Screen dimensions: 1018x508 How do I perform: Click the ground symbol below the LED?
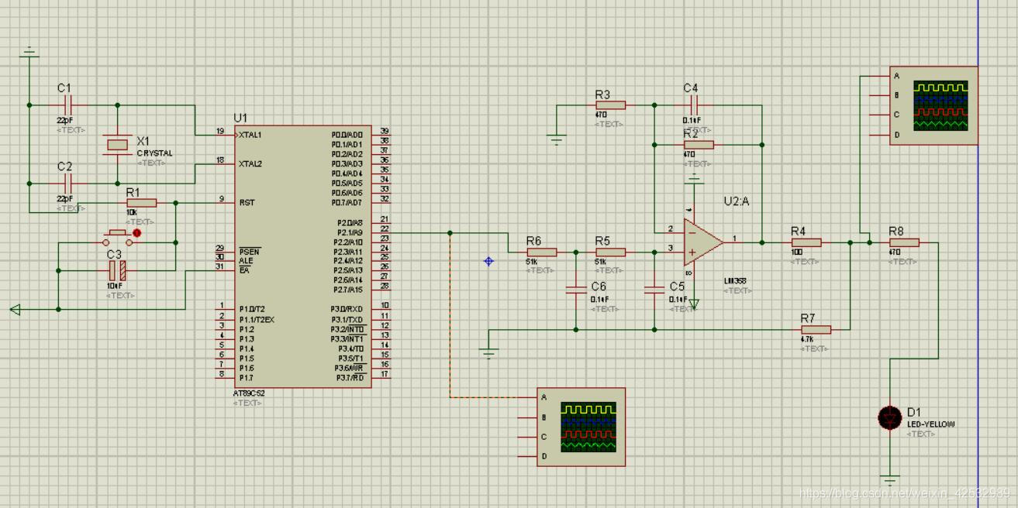[890, 480]
